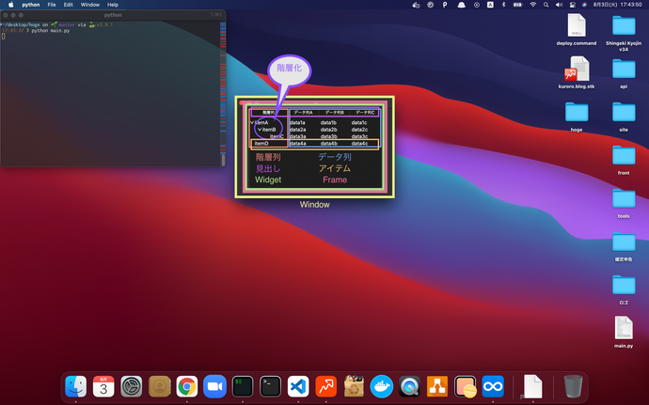The image size is (649, 405).
Task: Select the main.py file on desktop
Action: tap(624, 332)
